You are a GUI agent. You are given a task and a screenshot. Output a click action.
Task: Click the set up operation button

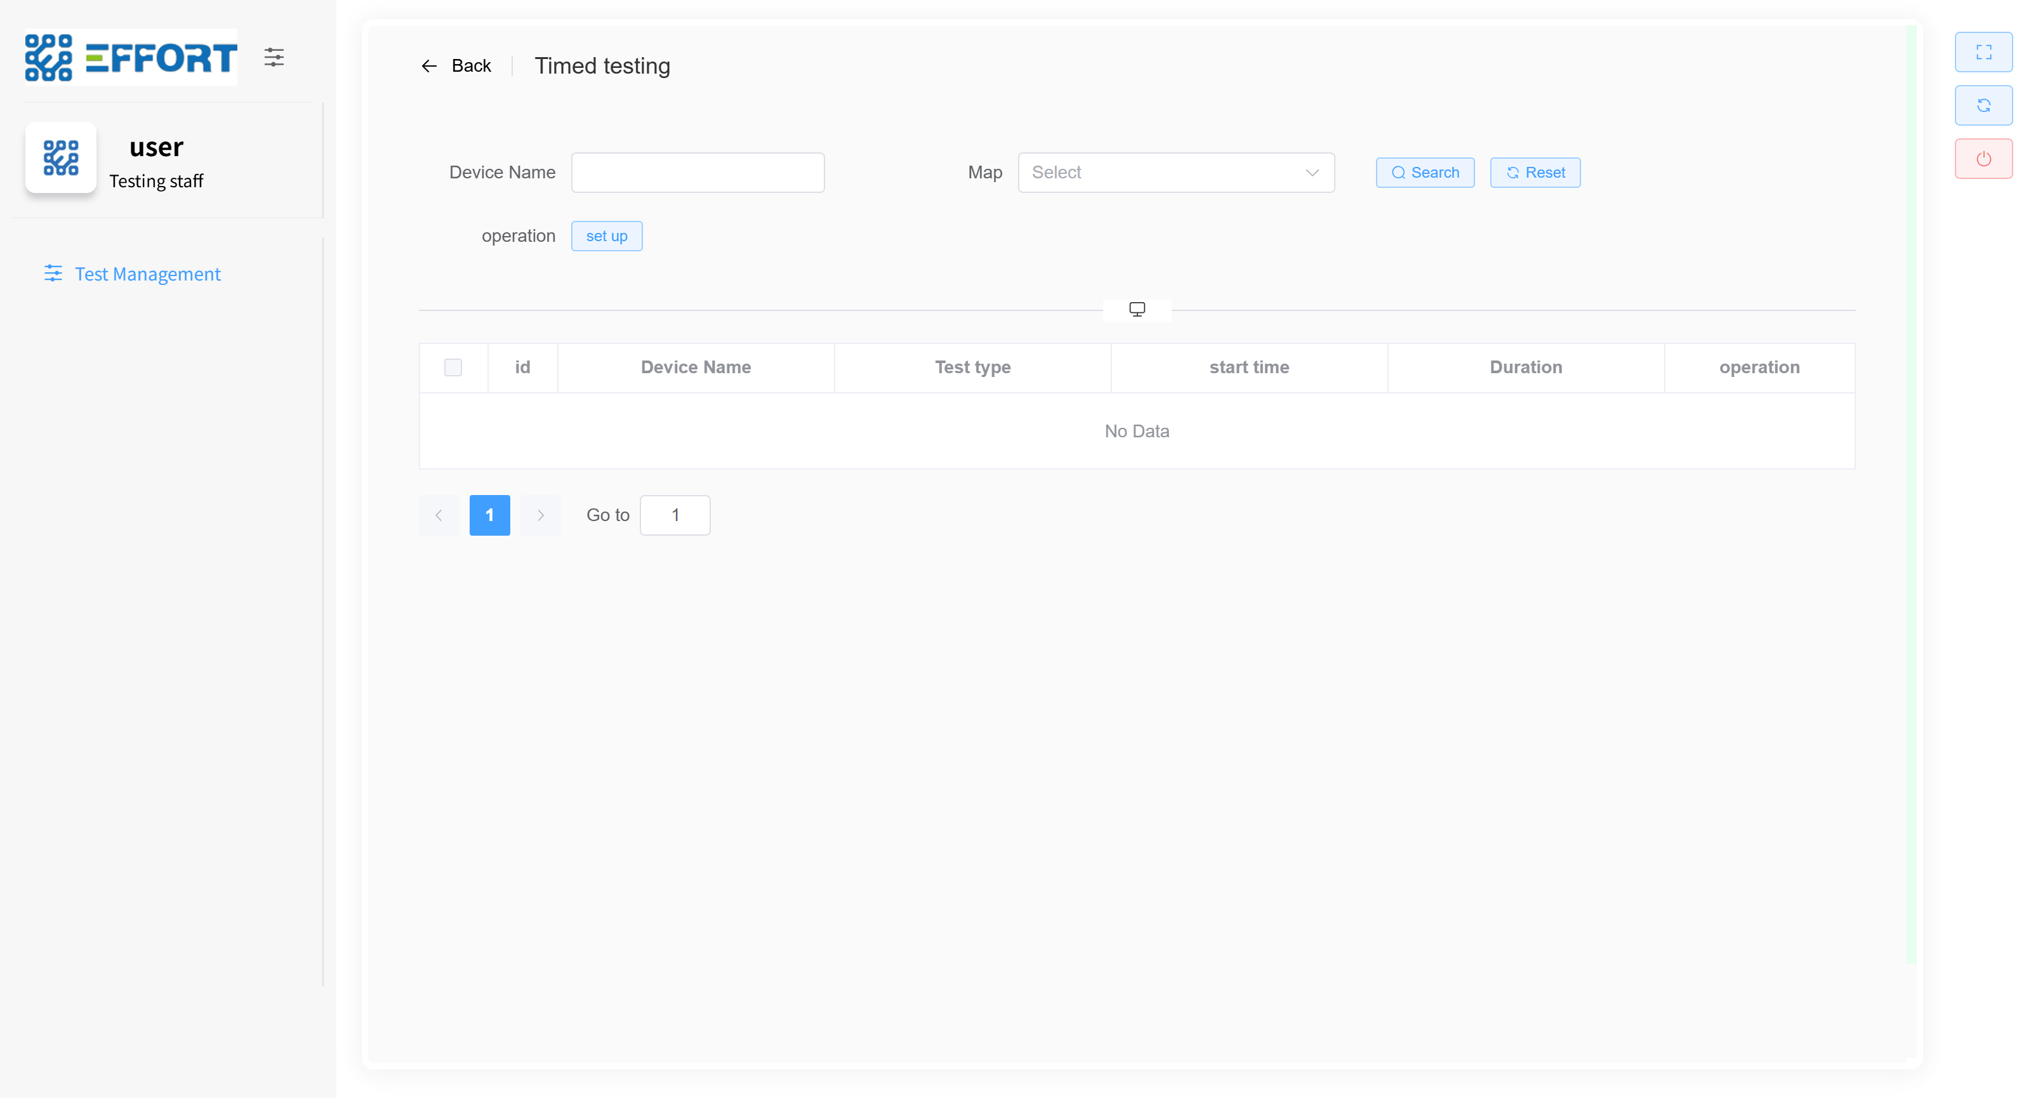tap(606, 237)
